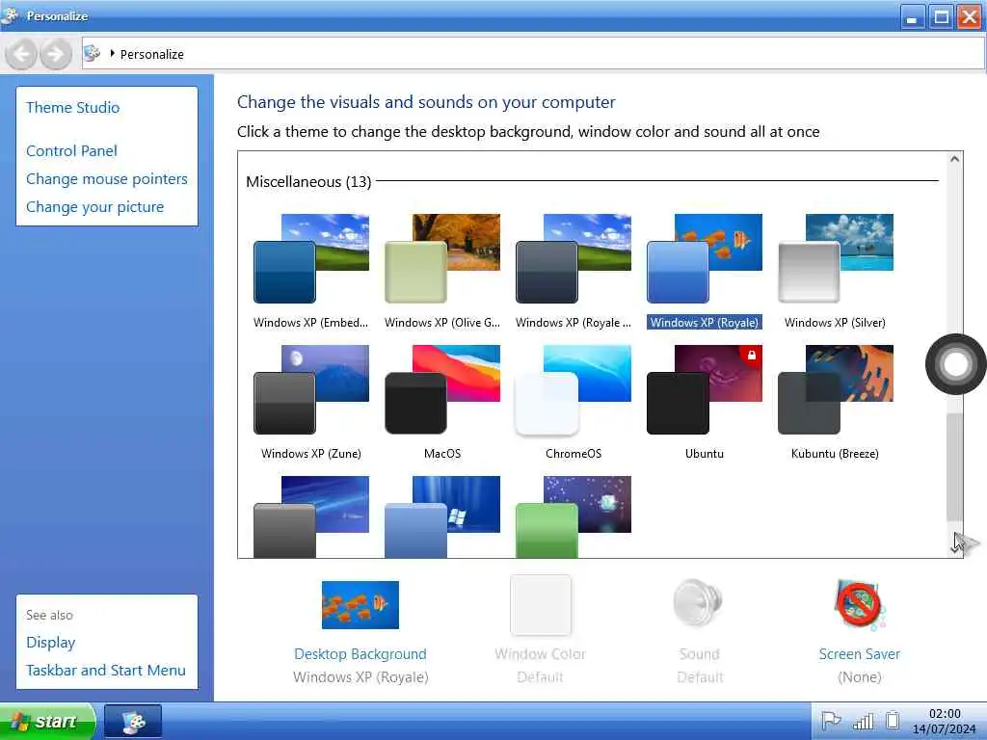The image size is (987, 740).
Task: Click the theme list scrollbar thumb
Action: click(x=955, y=467)
